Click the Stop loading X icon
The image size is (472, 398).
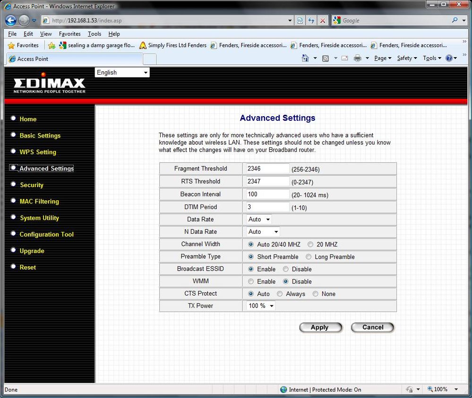(x=322, y=20)
